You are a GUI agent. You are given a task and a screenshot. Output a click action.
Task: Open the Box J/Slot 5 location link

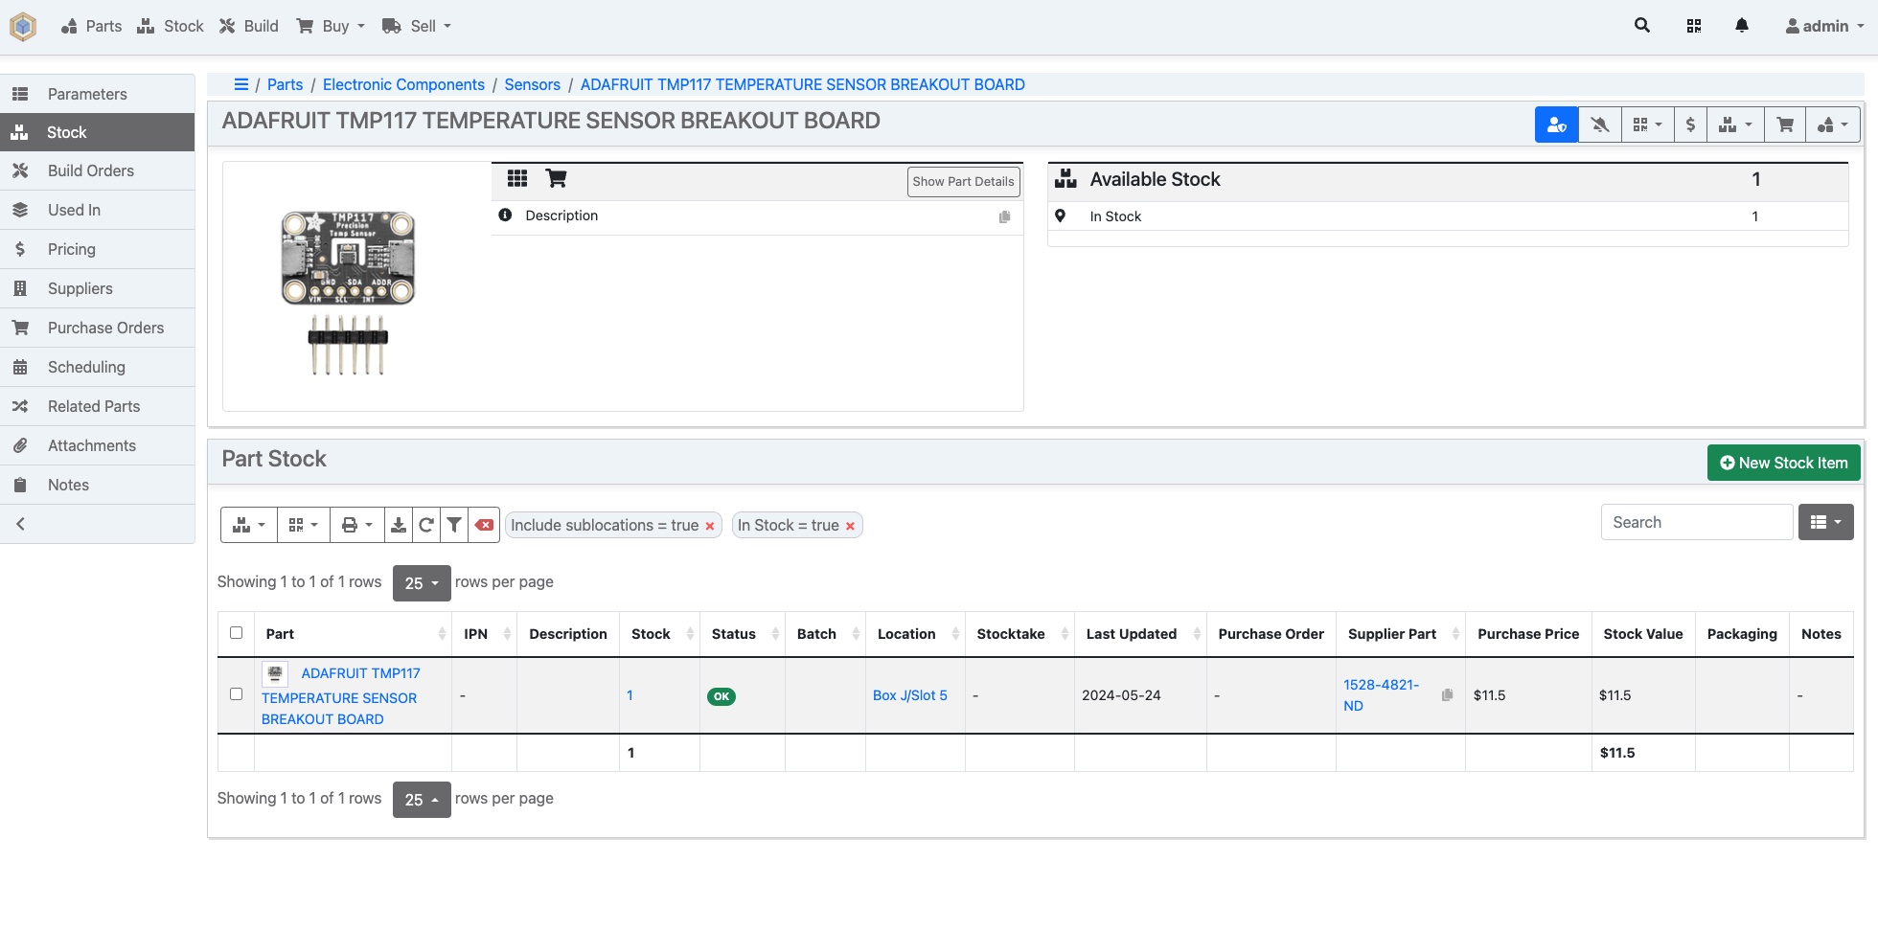pyautogui.click(x=909, y=695)
